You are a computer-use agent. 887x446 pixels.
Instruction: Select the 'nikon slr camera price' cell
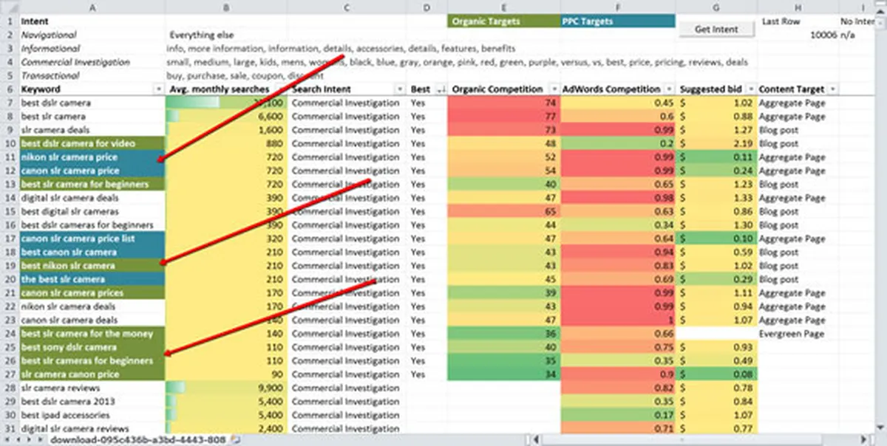pos(92,157)
